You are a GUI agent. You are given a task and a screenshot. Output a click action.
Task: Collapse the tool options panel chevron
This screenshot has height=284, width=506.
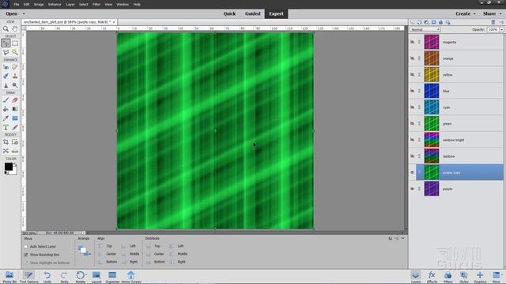coord(402,238)
